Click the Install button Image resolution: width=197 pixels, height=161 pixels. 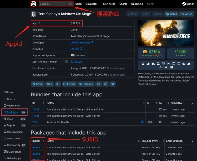click(171, 14)
